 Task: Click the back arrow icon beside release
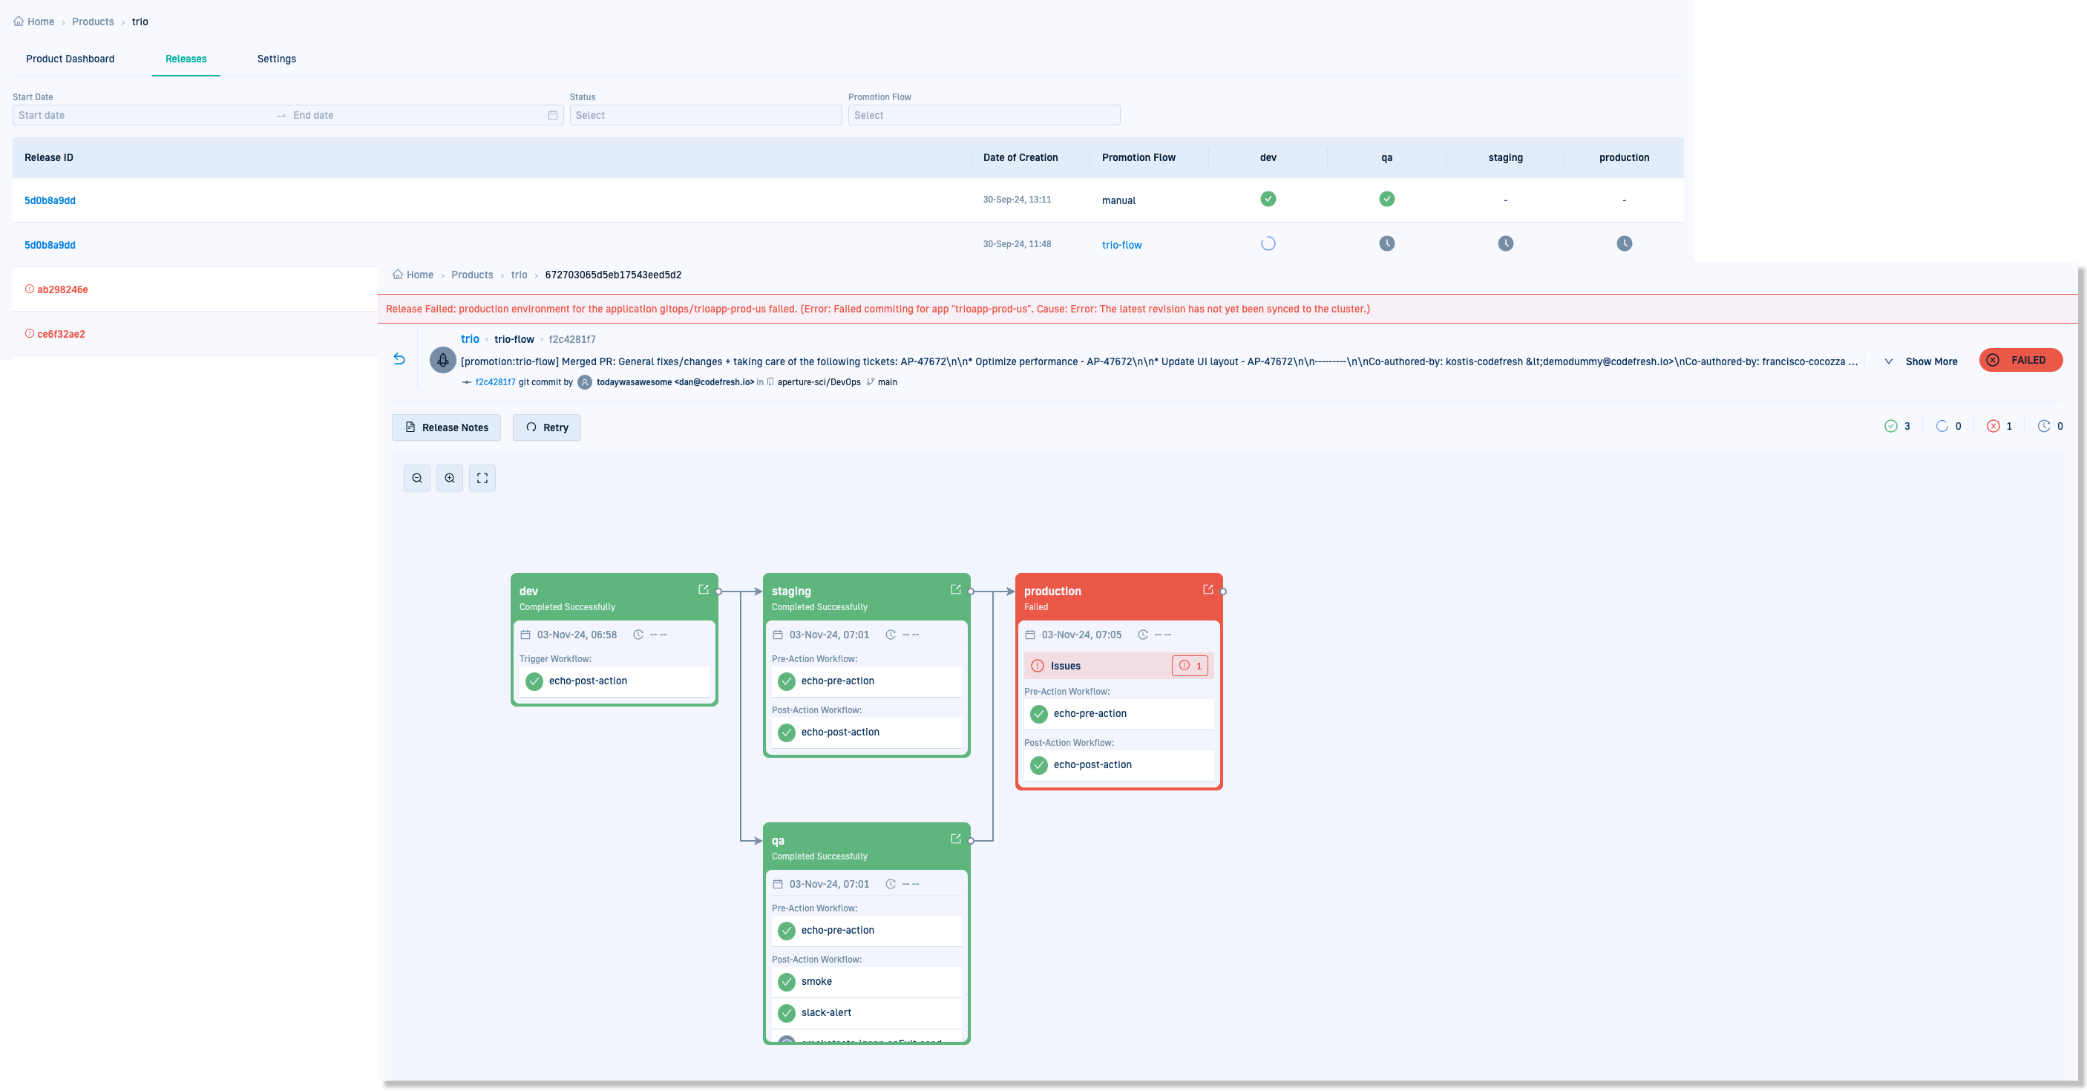399,358
